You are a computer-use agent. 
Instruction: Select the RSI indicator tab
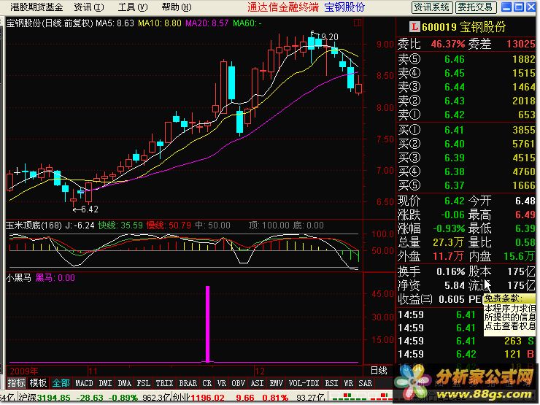click(331, 383)
